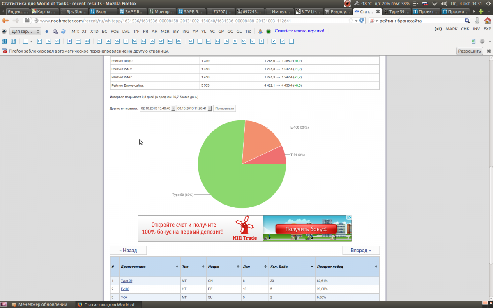Enable the empty checkbox in the toolbar
Viewport: 493px width, 308px height.
(x=291, y=41)
